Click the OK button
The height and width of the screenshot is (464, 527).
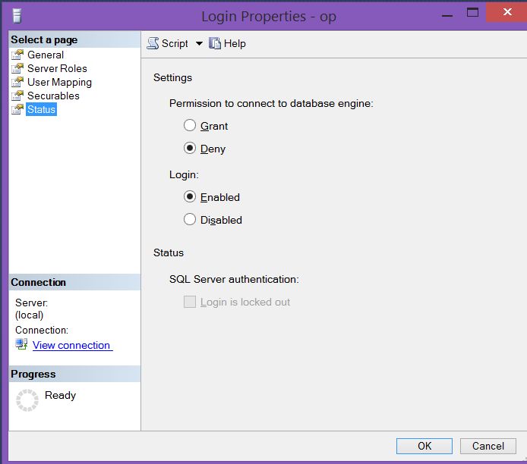pos(424,446)
